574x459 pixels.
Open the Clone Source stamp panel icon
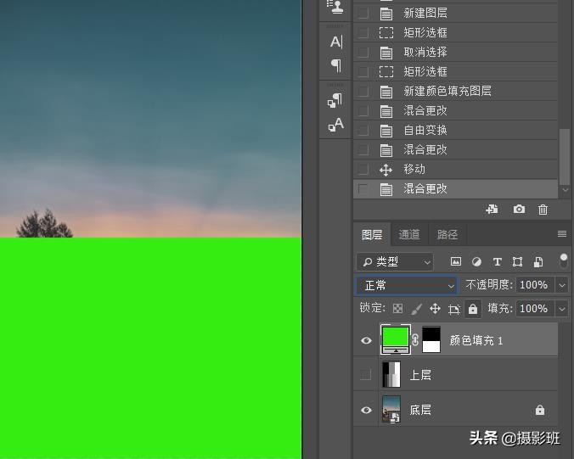click(x=335, y=8)
